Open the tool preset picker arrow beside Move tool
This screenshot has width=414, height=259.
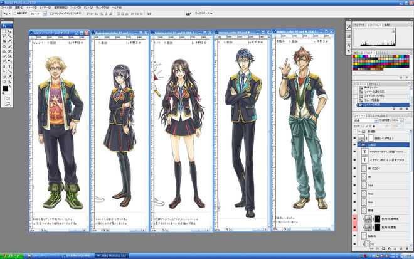[x=9, y=14]
